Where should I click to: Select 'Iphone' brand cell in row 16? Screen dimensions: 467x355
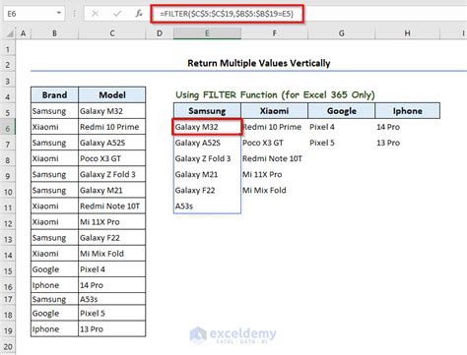click(54, 285)
